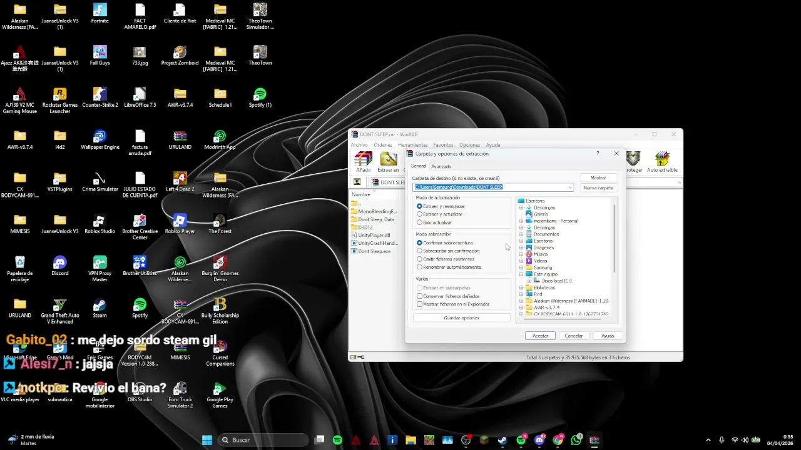Click the Proteger toolbar icon in WinRAR

tap(633, 161)
